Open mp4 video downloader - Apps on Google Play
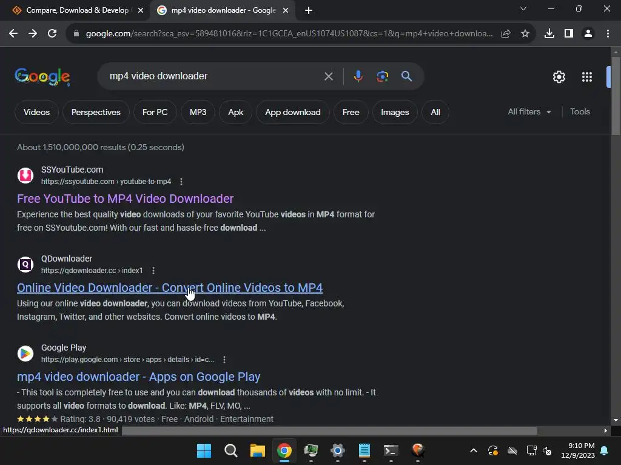621x465 pixels. tap(138, 377)
